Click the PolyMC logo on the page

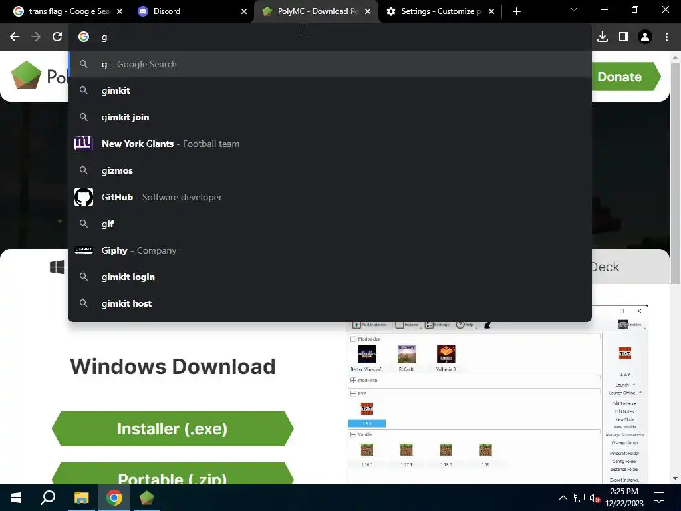(26, 75)
